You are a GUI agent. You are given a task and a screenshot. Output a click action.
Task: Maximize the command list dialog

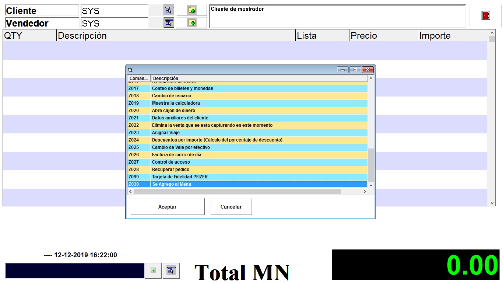(x=355, y=70)
